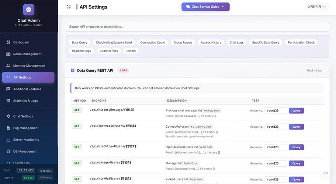
Task: Click the red CORS badge
Action: [124, 71]
